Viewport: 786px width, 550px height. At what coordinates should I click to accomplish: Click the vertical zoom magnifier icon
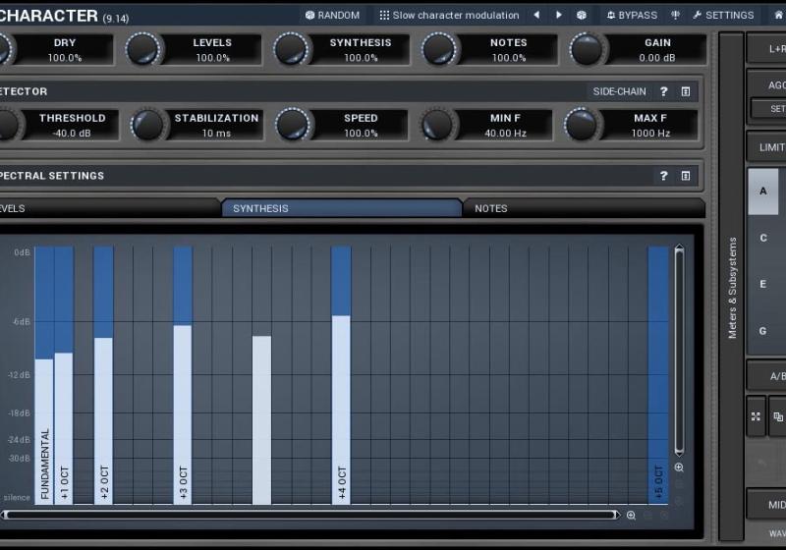click(679, 468)
